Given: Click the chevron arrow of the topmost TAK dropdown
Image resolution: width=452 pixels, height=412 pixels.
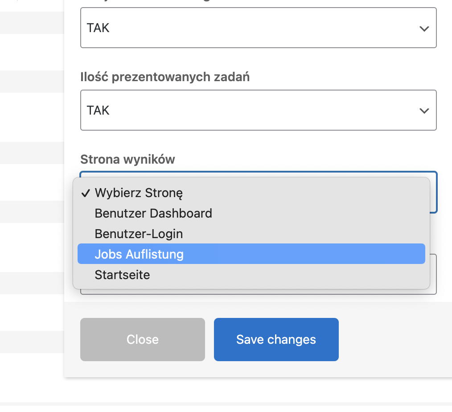Looking at the screenshot, I should [424, 29].
